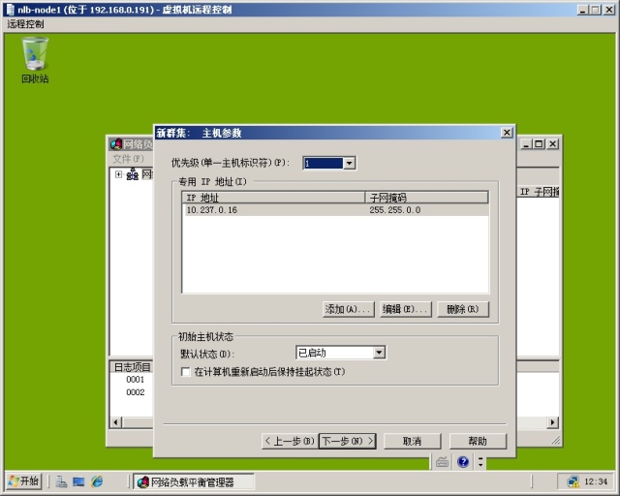Click the keyboard icon in language bar
The width and height of the screenshot is (620, 496).
442,462
